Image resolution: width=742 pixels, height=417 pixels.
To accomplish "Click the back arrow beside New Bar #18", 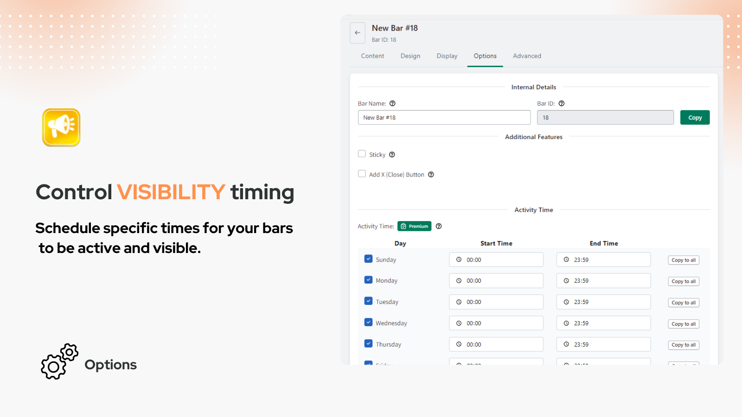I will [358, 32].
